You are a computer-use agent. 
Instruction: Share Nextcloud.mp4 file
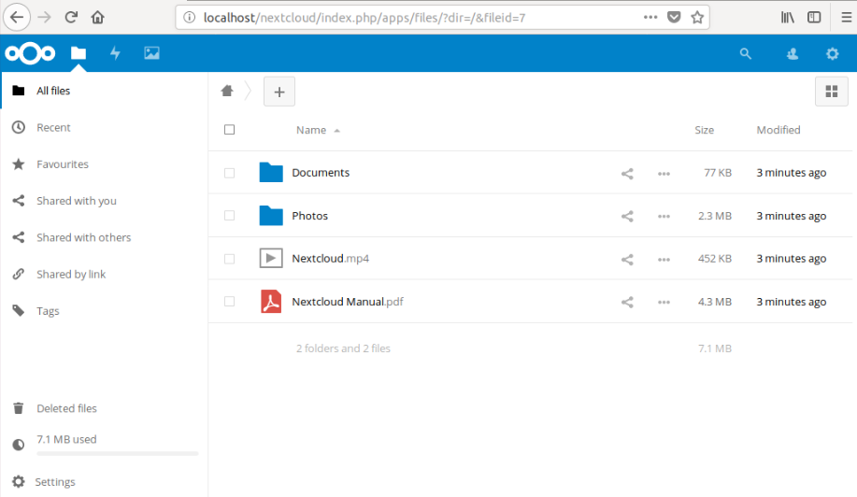(627, 260)
